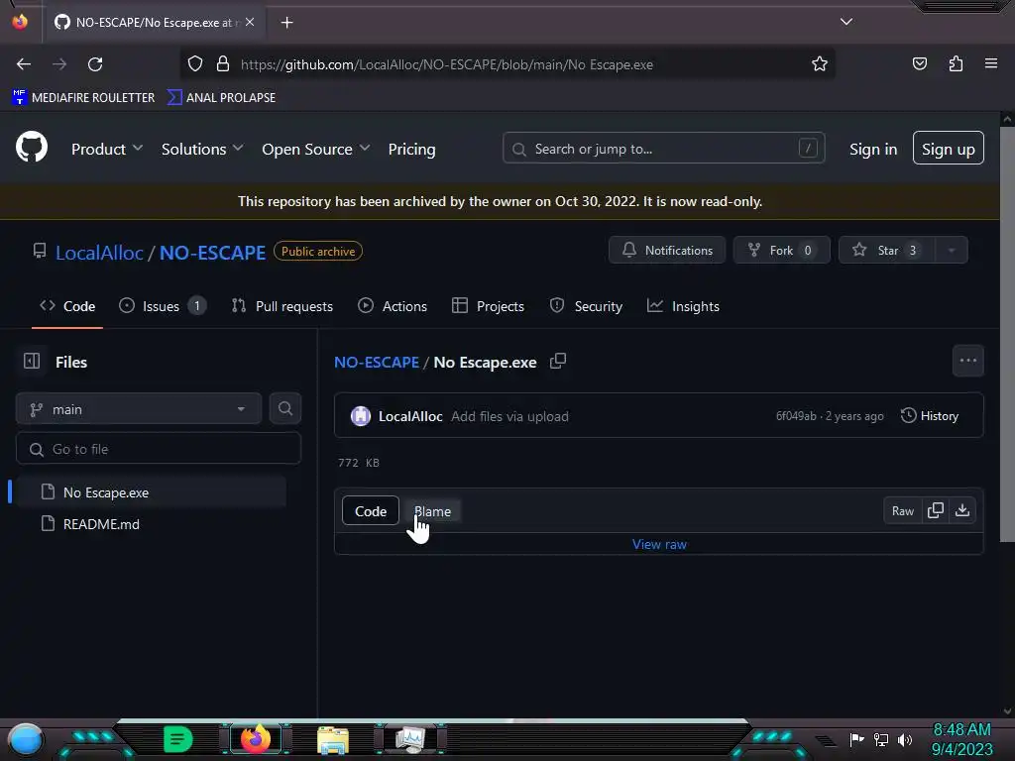This screenshot has width=1015, height=761.
Task: Click the NO-ESCAPE breadcrumb link
Action: pos(376,362)
